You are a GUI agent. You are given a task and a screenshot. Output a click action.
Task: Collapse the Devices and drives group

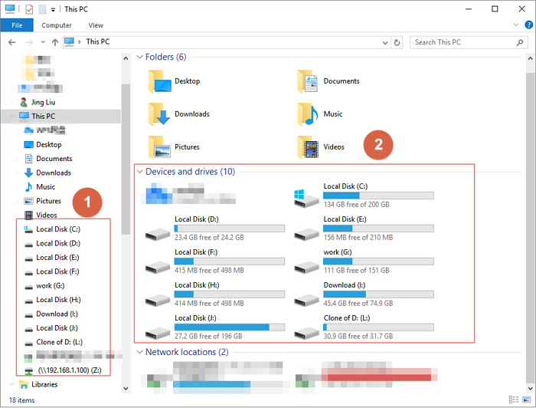[x=139, y=172]
